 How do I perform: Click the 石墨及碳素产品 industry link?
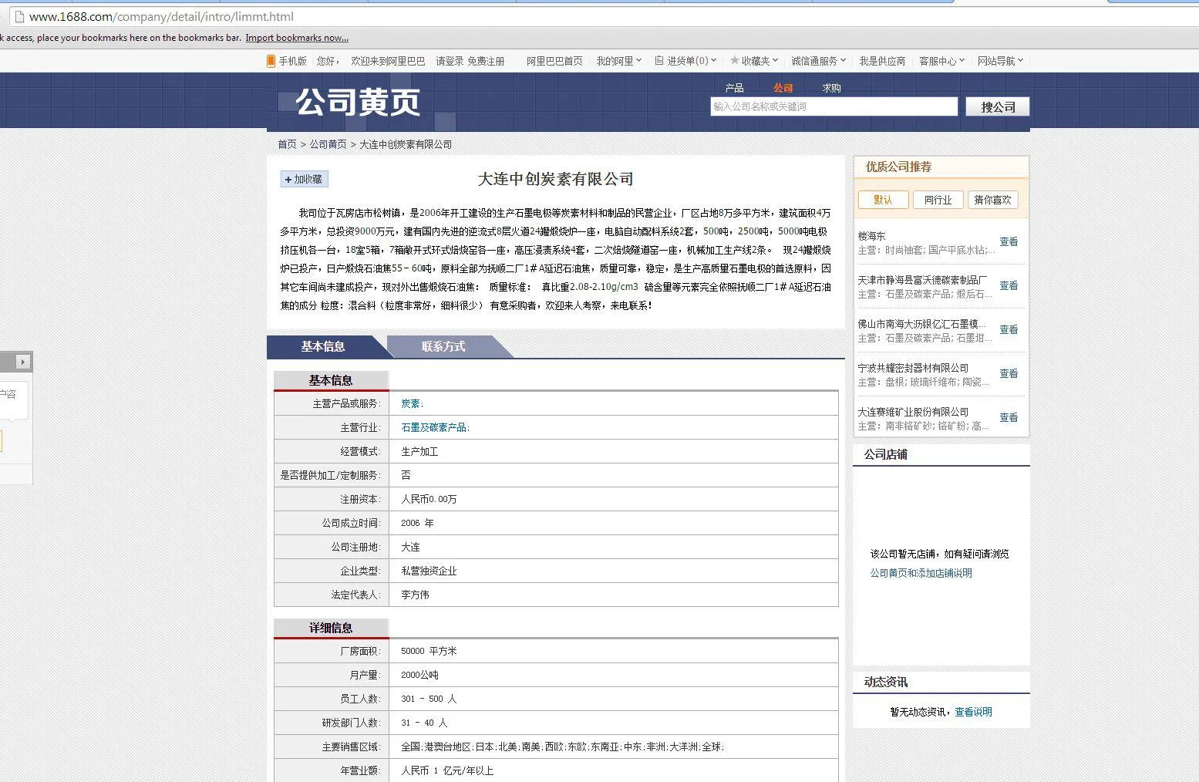(x=434, y=427)
